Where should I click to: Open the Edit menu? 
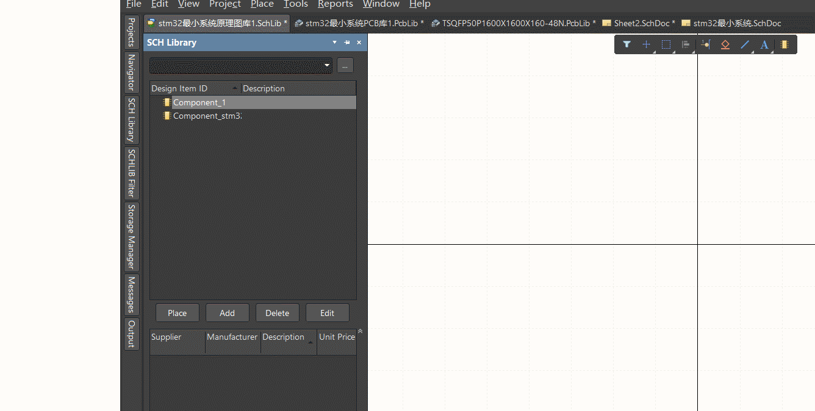[160, 4]
